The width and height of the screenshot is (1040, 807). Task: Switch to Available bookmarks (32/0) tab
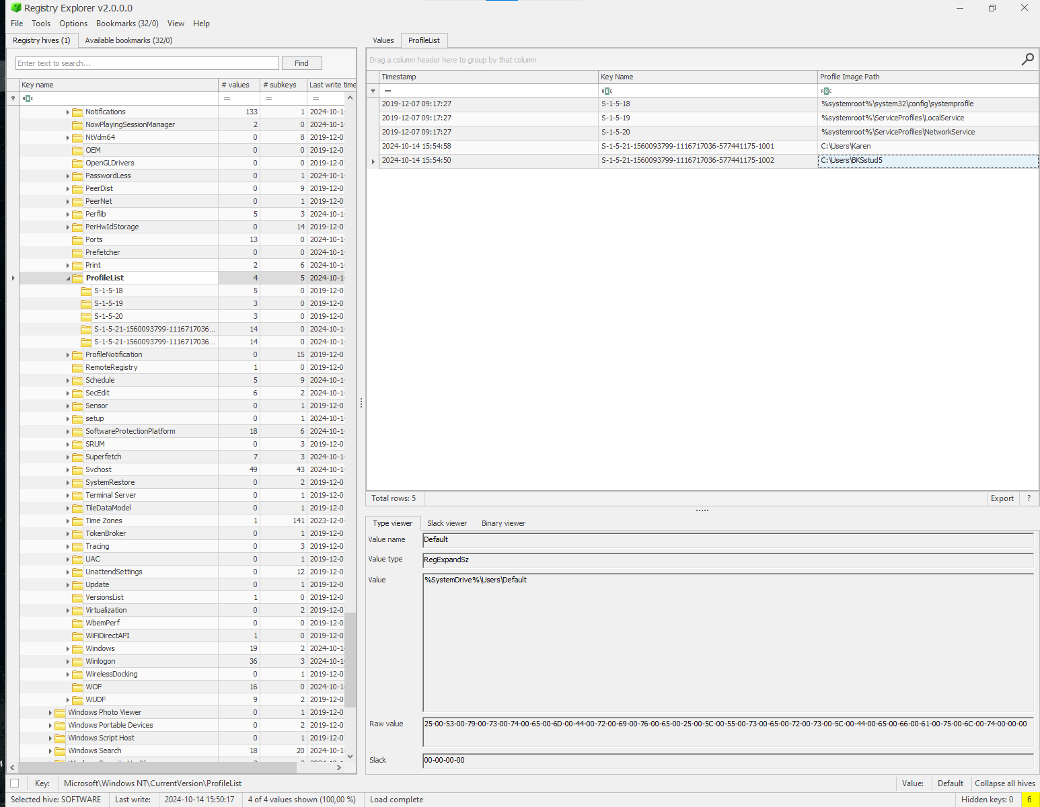128,40
